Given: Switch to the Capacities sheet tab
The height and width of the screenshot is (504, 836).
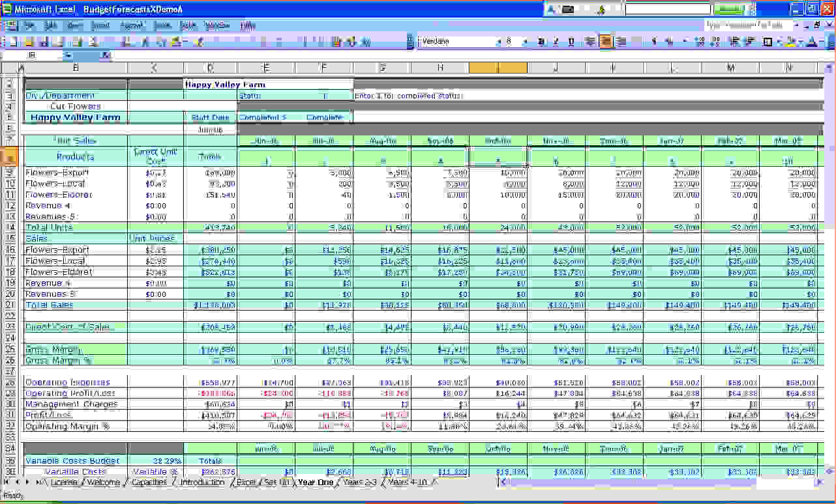Looking at the screenshot, I should click(x=149, y=483).
